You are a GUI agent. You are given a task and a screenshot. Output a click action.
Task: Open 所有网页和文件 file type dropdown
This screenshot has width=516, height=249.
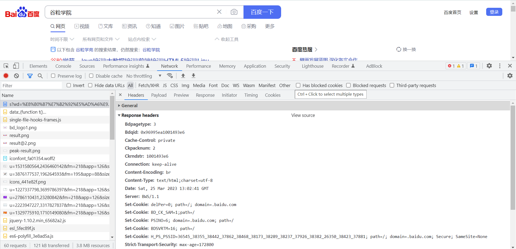101,39
